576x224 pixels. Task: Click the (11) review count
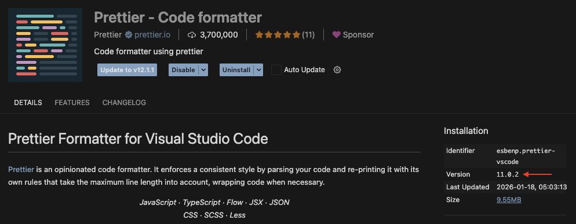coord(308,35)
